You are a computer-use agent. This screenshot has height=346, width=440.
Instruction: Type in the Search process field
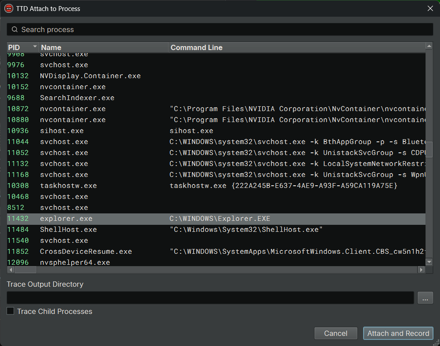tap(220, 29)
